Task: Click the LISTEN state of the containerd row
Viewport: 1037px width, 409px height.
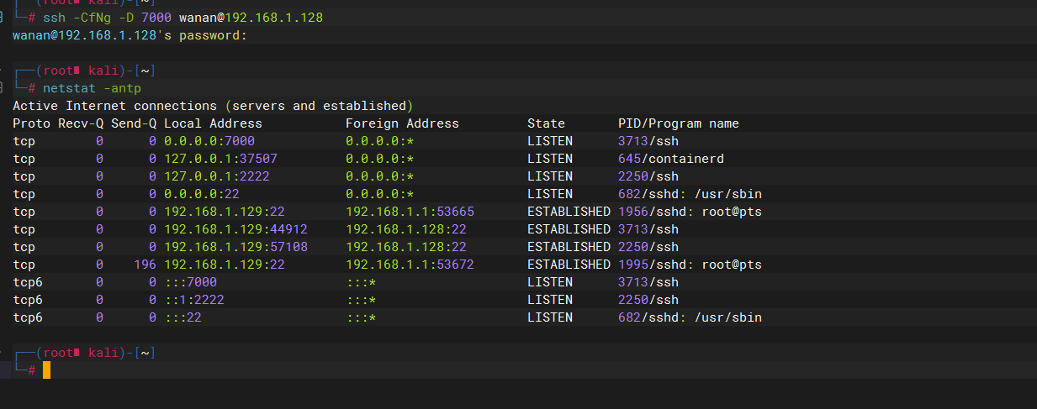Action: (550, 159)
